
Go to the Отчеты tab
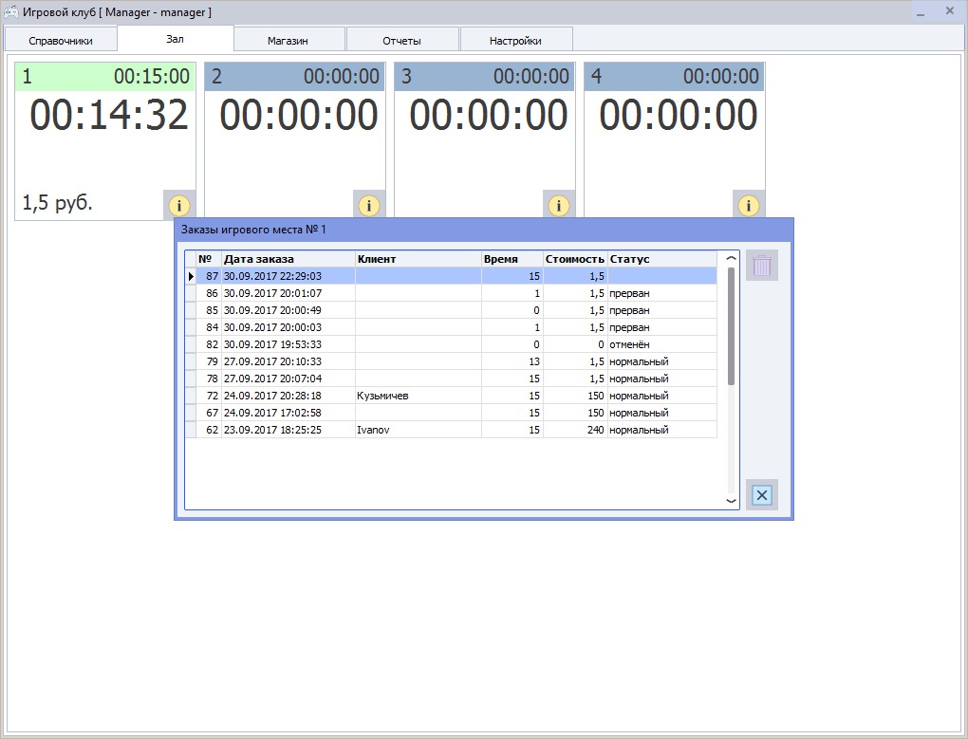(401, 41)
